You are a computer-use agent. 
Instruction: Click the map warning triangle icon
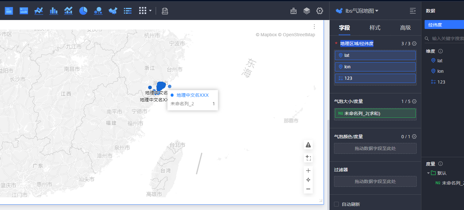point(308,145)
